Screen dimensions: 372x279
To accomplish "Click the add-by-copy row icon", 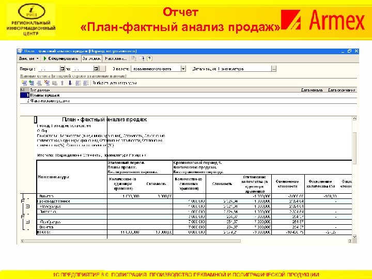I will pos(32,83).
